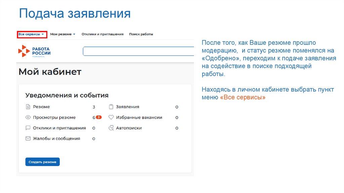Go to "Отклики и приглашения" menu item

pos(102,34)
